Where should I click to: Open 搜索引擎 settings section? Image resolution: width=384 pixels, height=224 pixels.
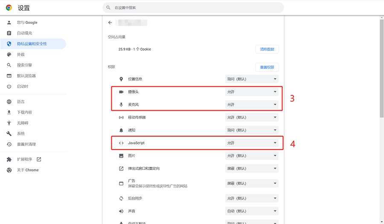click(24, 65)
